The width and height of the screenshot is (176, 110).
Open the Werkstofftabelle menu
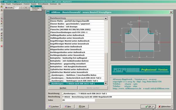tap(43, 4)
